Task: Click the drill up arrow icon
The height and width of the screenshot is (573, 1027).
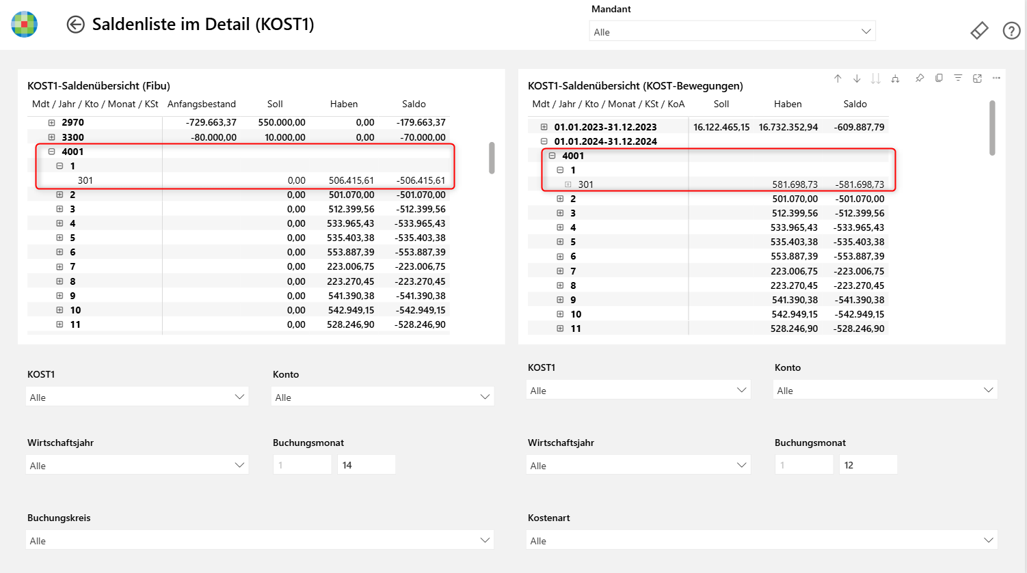Action: [838, 79]
